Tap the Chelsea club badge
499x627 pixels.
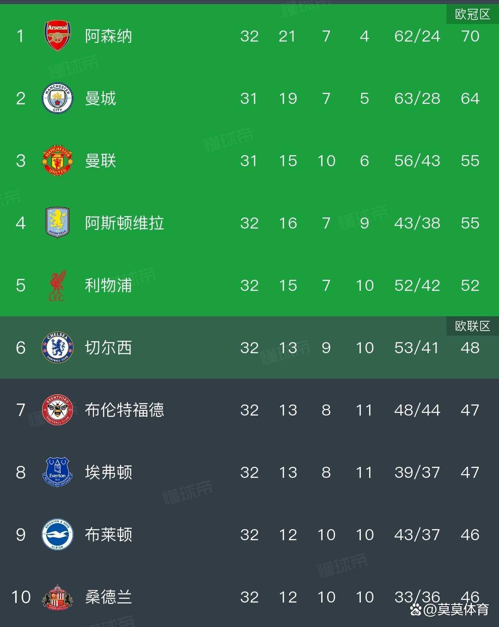pyautogui.click(x=57, y=348)
